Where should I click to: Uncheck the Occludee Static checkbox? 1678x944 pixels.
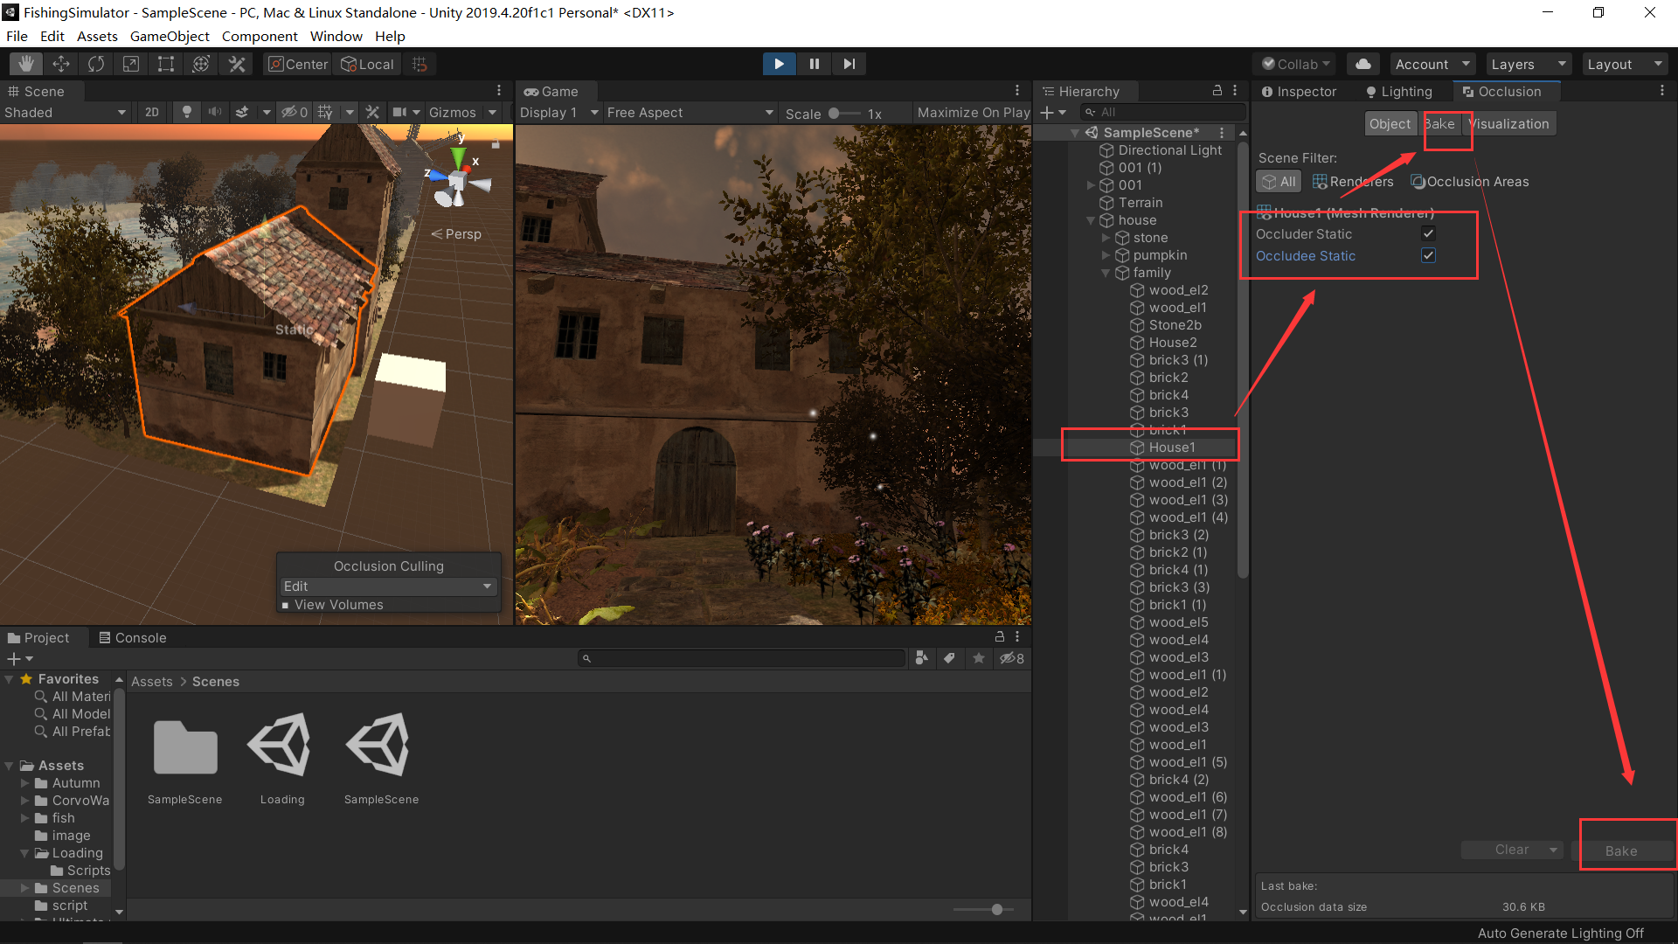1428,255
